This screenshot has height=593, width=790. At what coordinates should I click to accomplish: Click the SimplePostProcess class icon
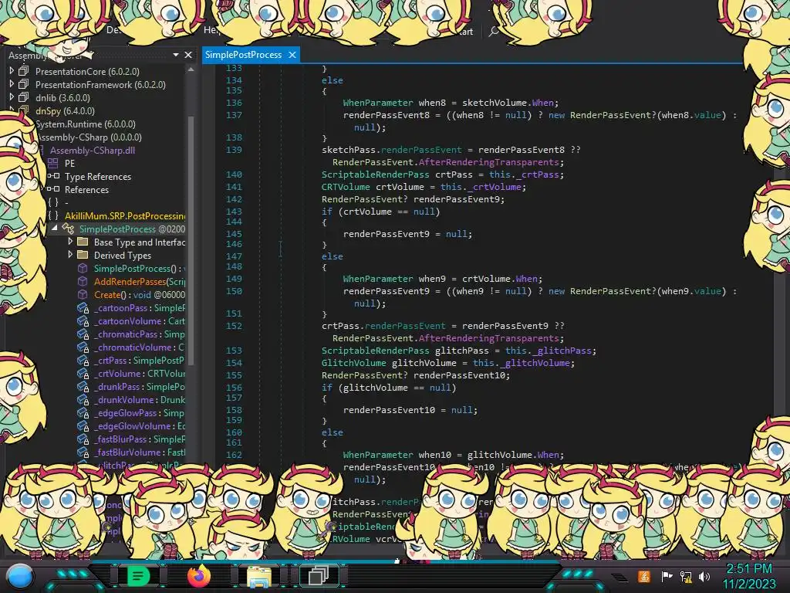(x=68, y=229)
